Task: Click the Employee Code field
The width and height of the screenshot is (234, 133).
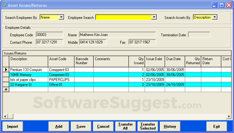Action: [x=49, y=35]
